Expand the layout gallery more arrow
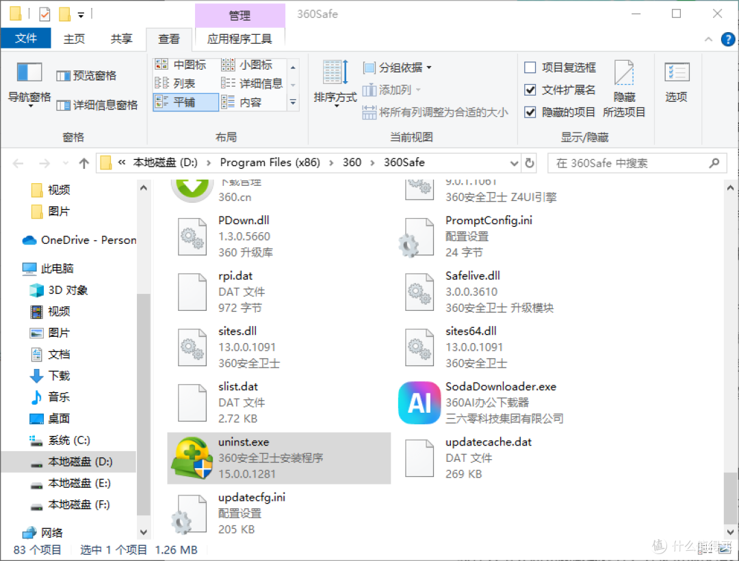 293,102
